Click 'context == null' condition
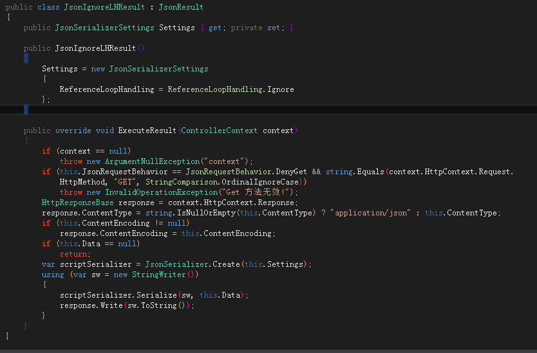The image size is (537, 353). click(x=93, y=151)
